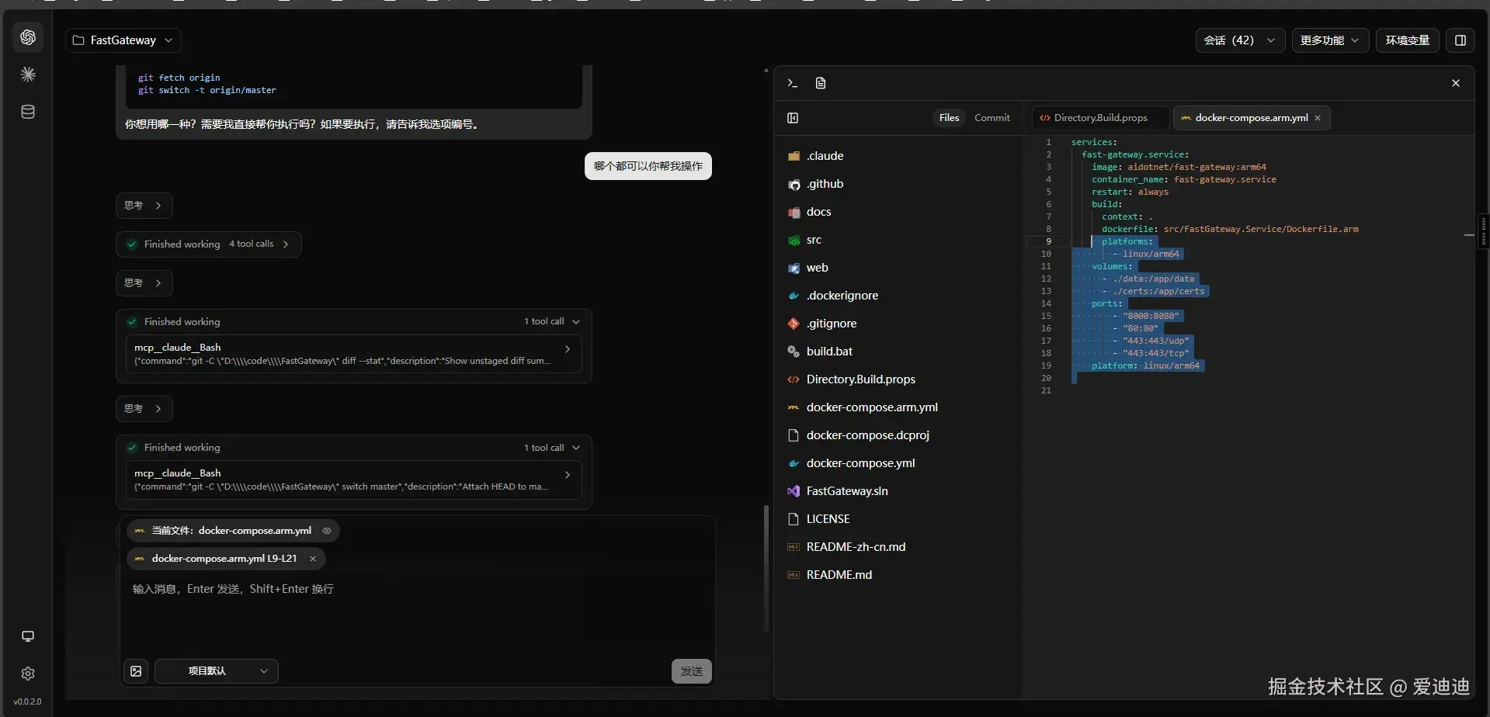
Task: Click the monitor icon in left sidebar
Action: point(28,636)
